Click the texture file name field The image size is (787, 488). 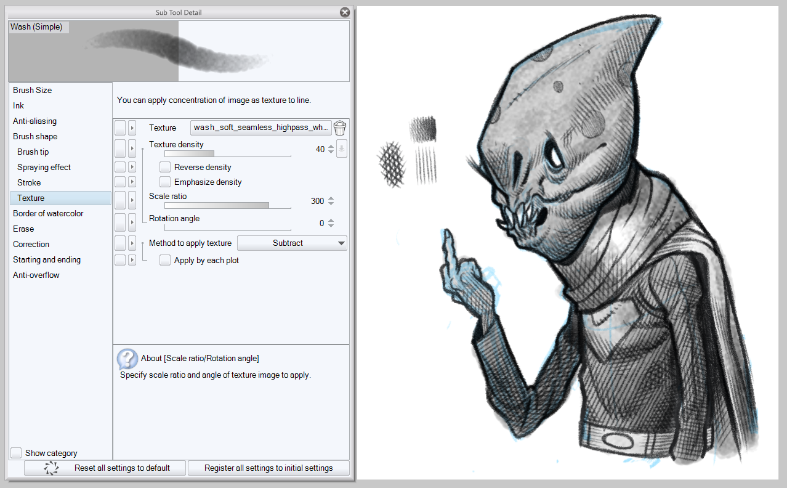pyautogui.click(x=261, y=128)
